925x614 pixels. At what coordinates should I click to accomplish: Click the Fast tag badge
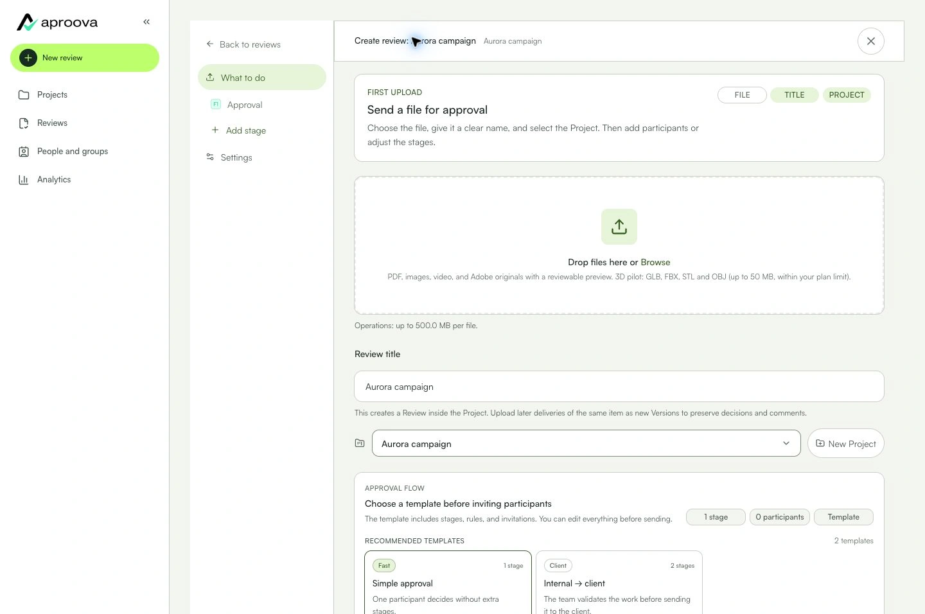pos(384,566)
